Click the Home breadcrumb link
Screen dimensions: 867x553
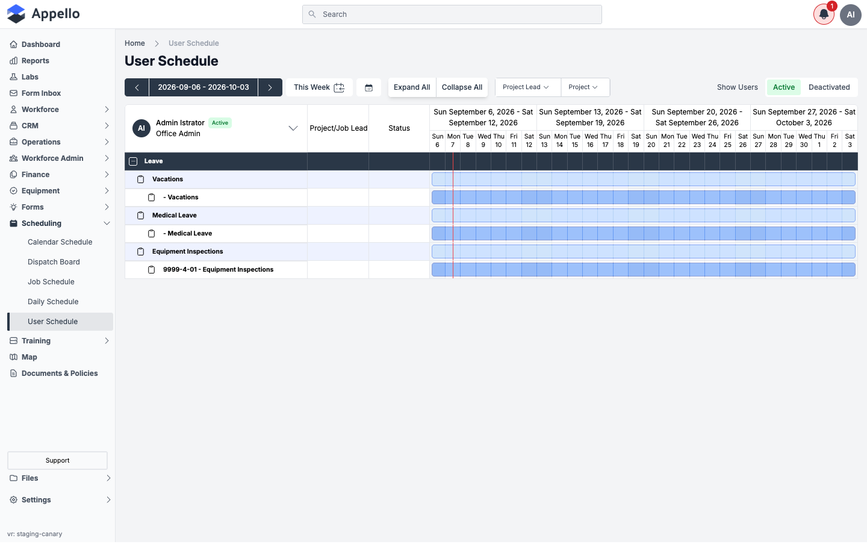[x=135, y=43]
